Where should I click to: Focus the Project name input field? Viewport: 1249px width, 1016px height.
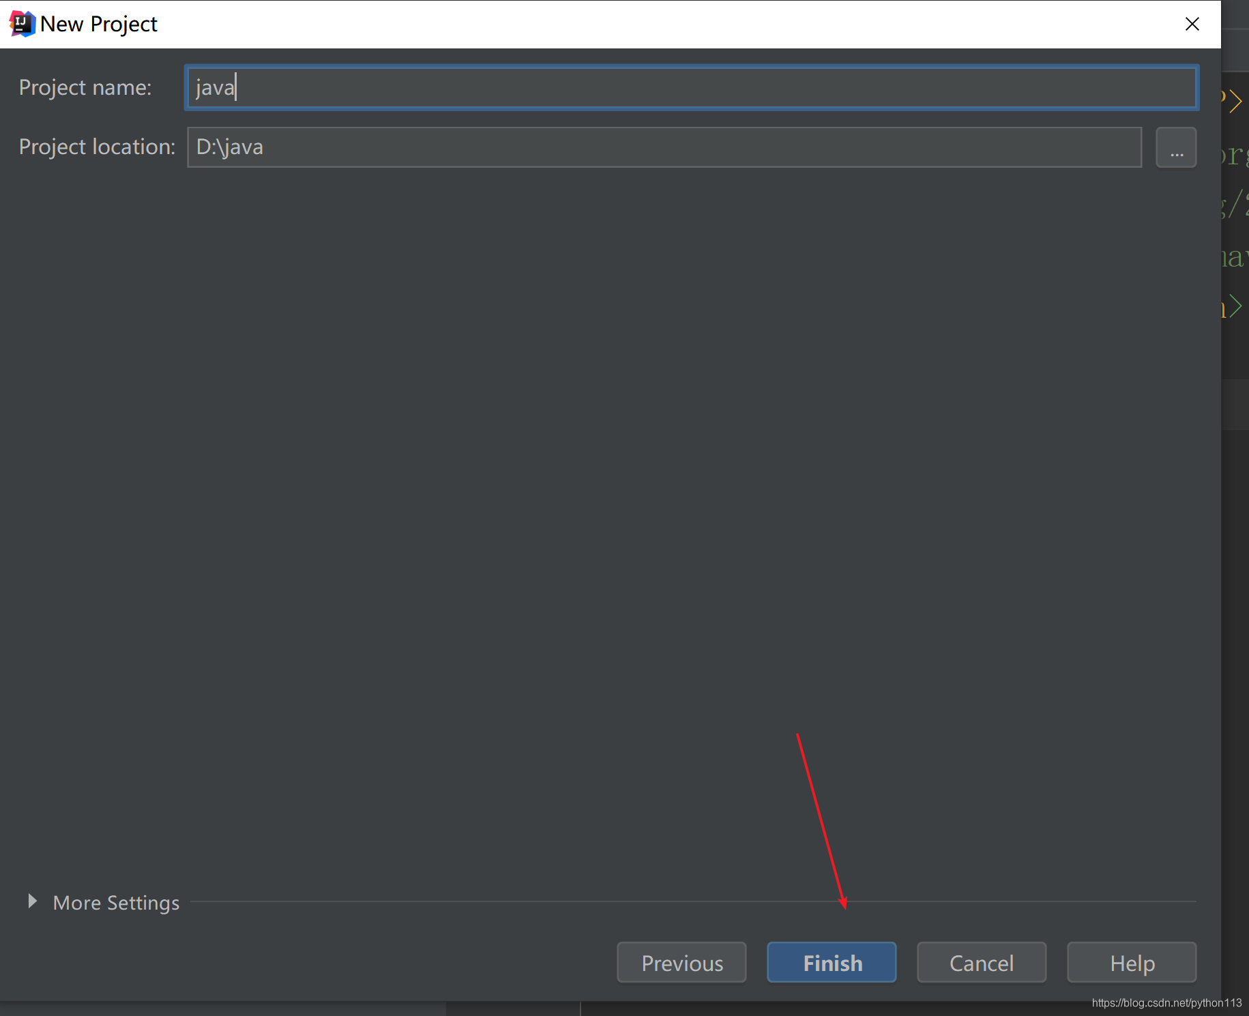[692, 87]
